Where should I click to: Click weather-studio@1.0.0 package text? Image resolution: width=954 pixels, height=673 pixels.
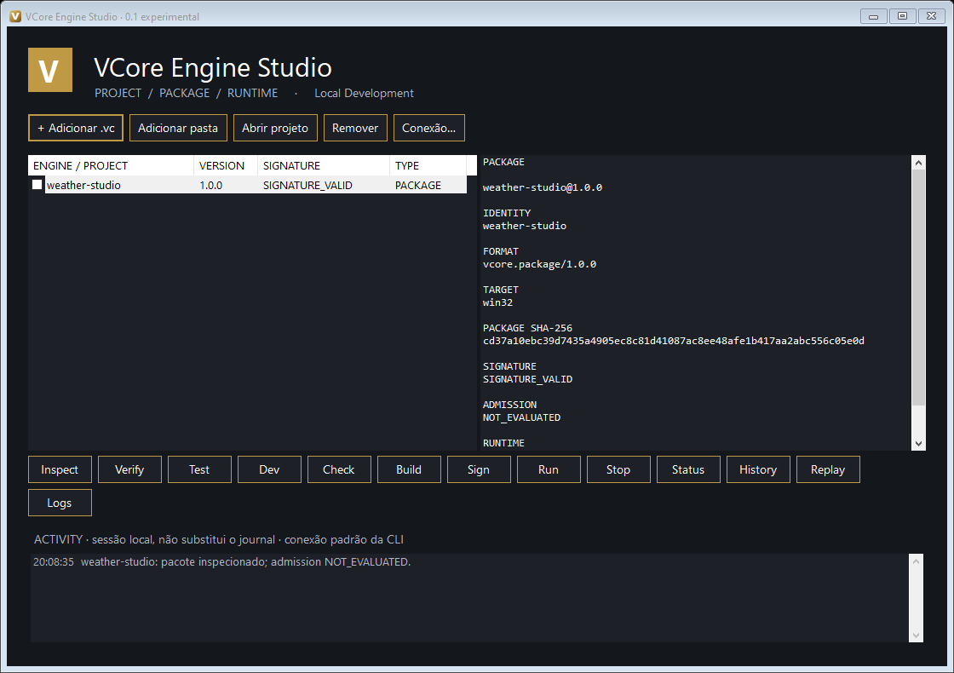tap(543, 187)
